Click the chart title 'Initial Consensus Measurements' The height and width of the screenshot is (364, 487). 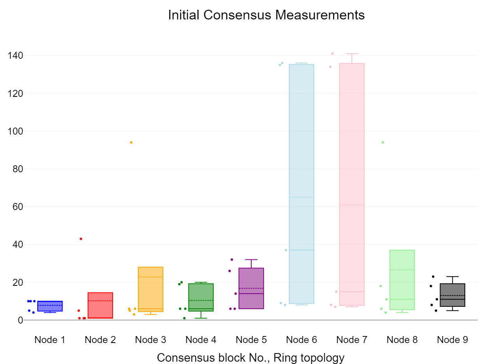click(266, 15)
